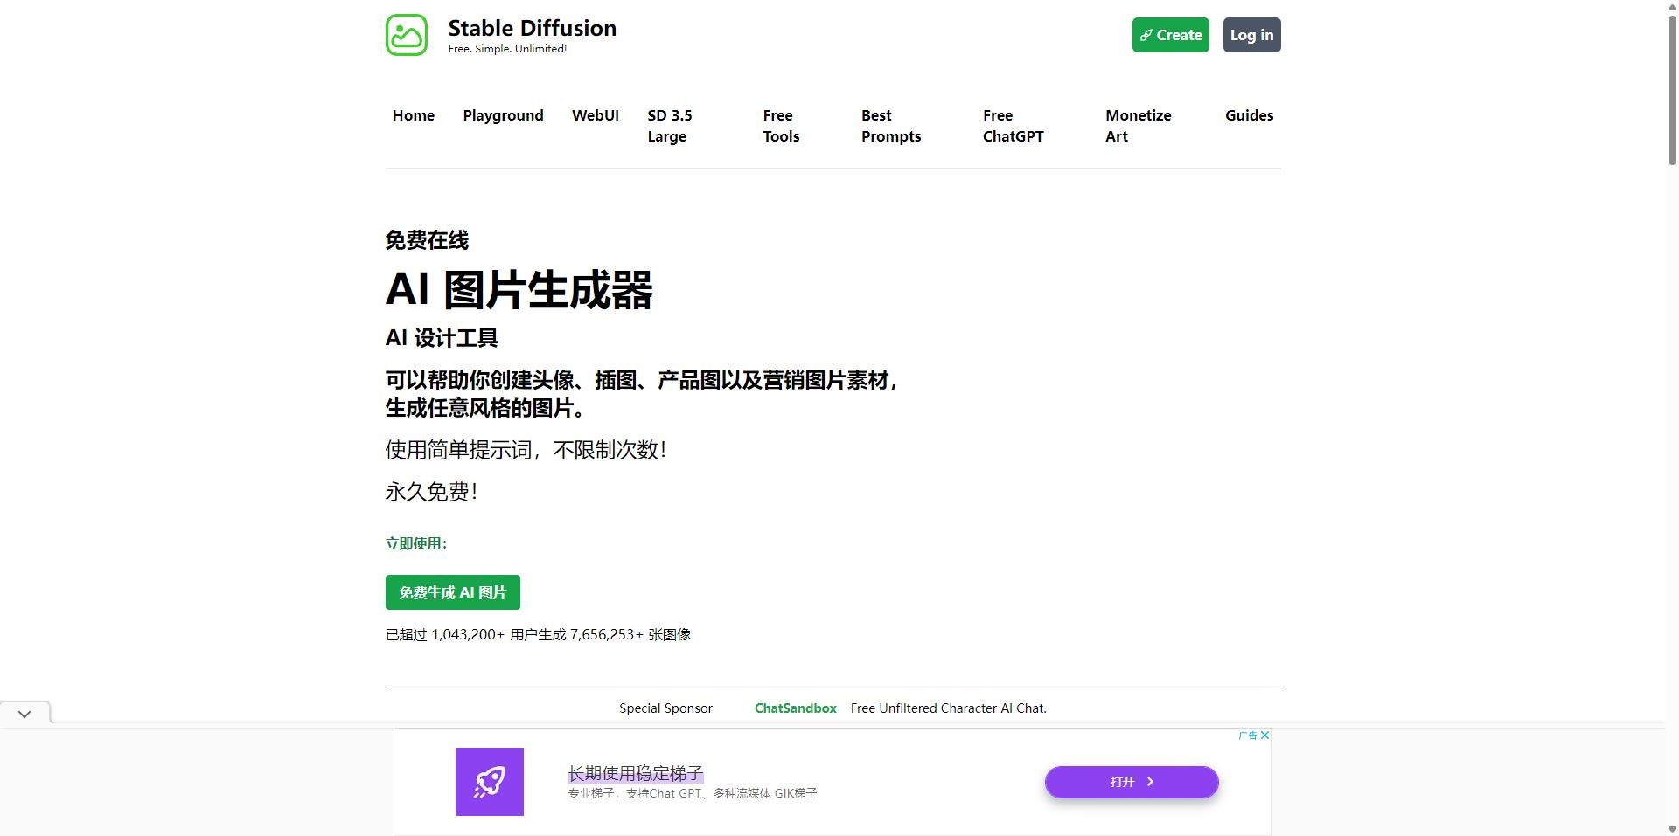Click the Free Unfiltered Character AI Chat text
The image size is (1679, 836).
coord(949,708)
